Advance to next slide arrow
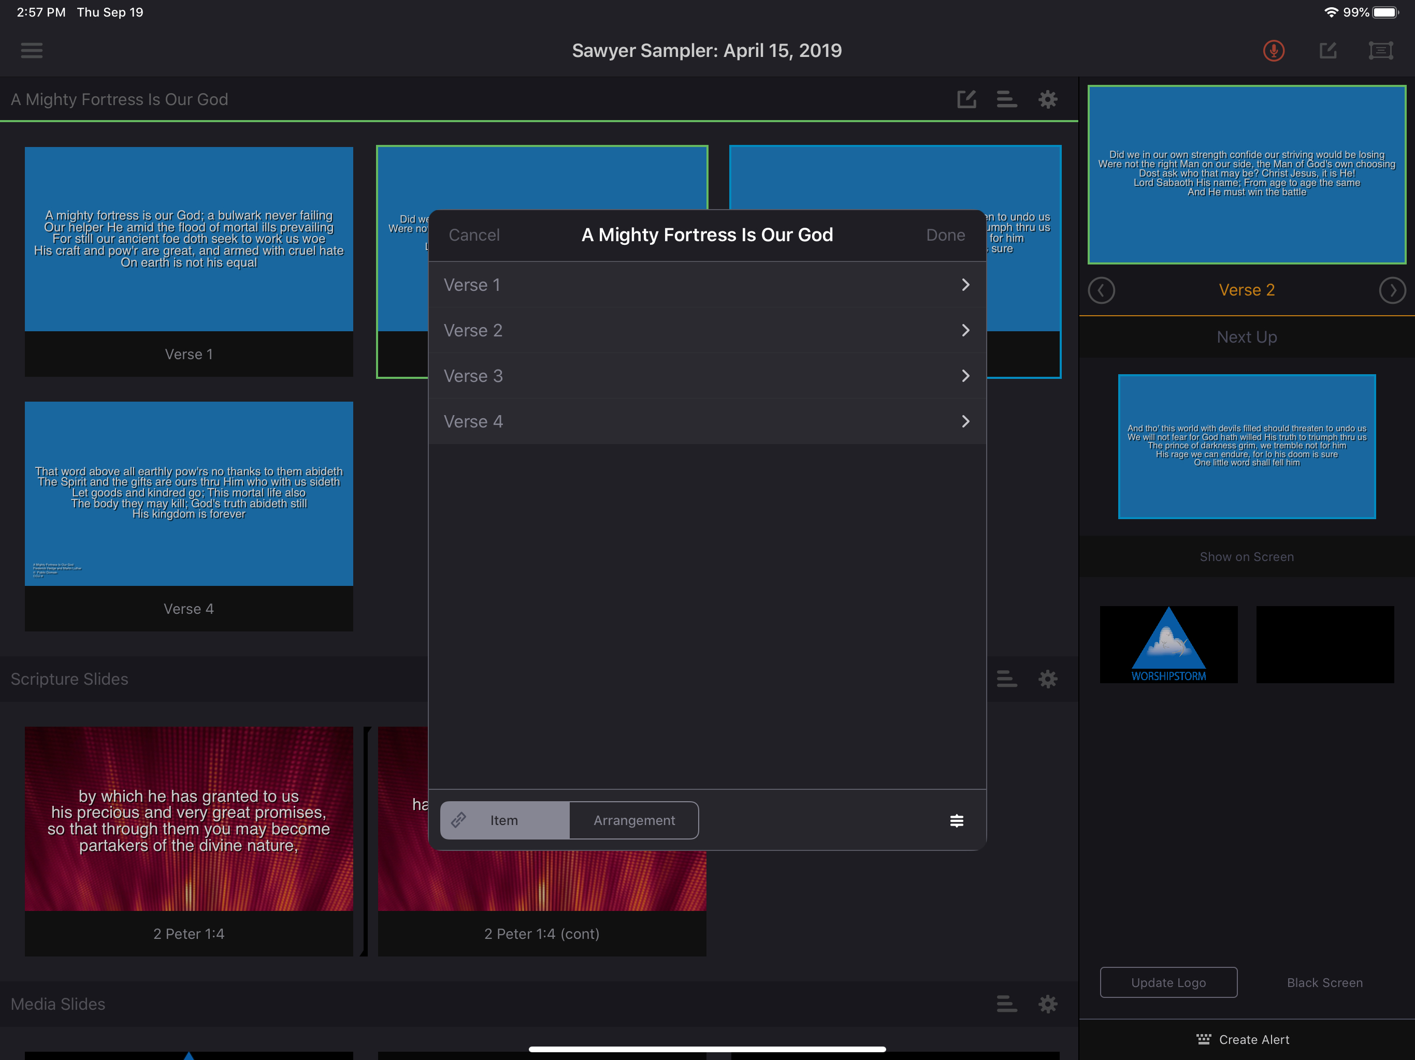Screen dimensions: 1415x1060 [x=1392, y=290]
